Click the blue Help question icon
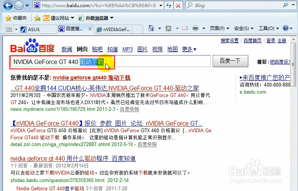Viewport: 298px width, 191px height. 285,28
